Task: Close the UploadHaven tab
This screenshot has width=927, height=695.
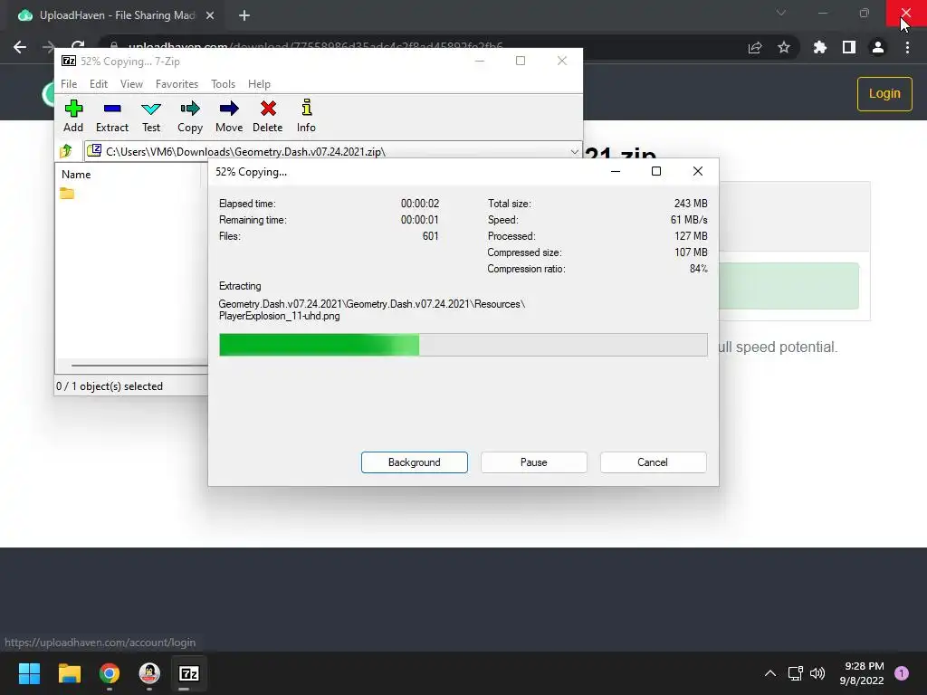Action: [x=210, y=15]
